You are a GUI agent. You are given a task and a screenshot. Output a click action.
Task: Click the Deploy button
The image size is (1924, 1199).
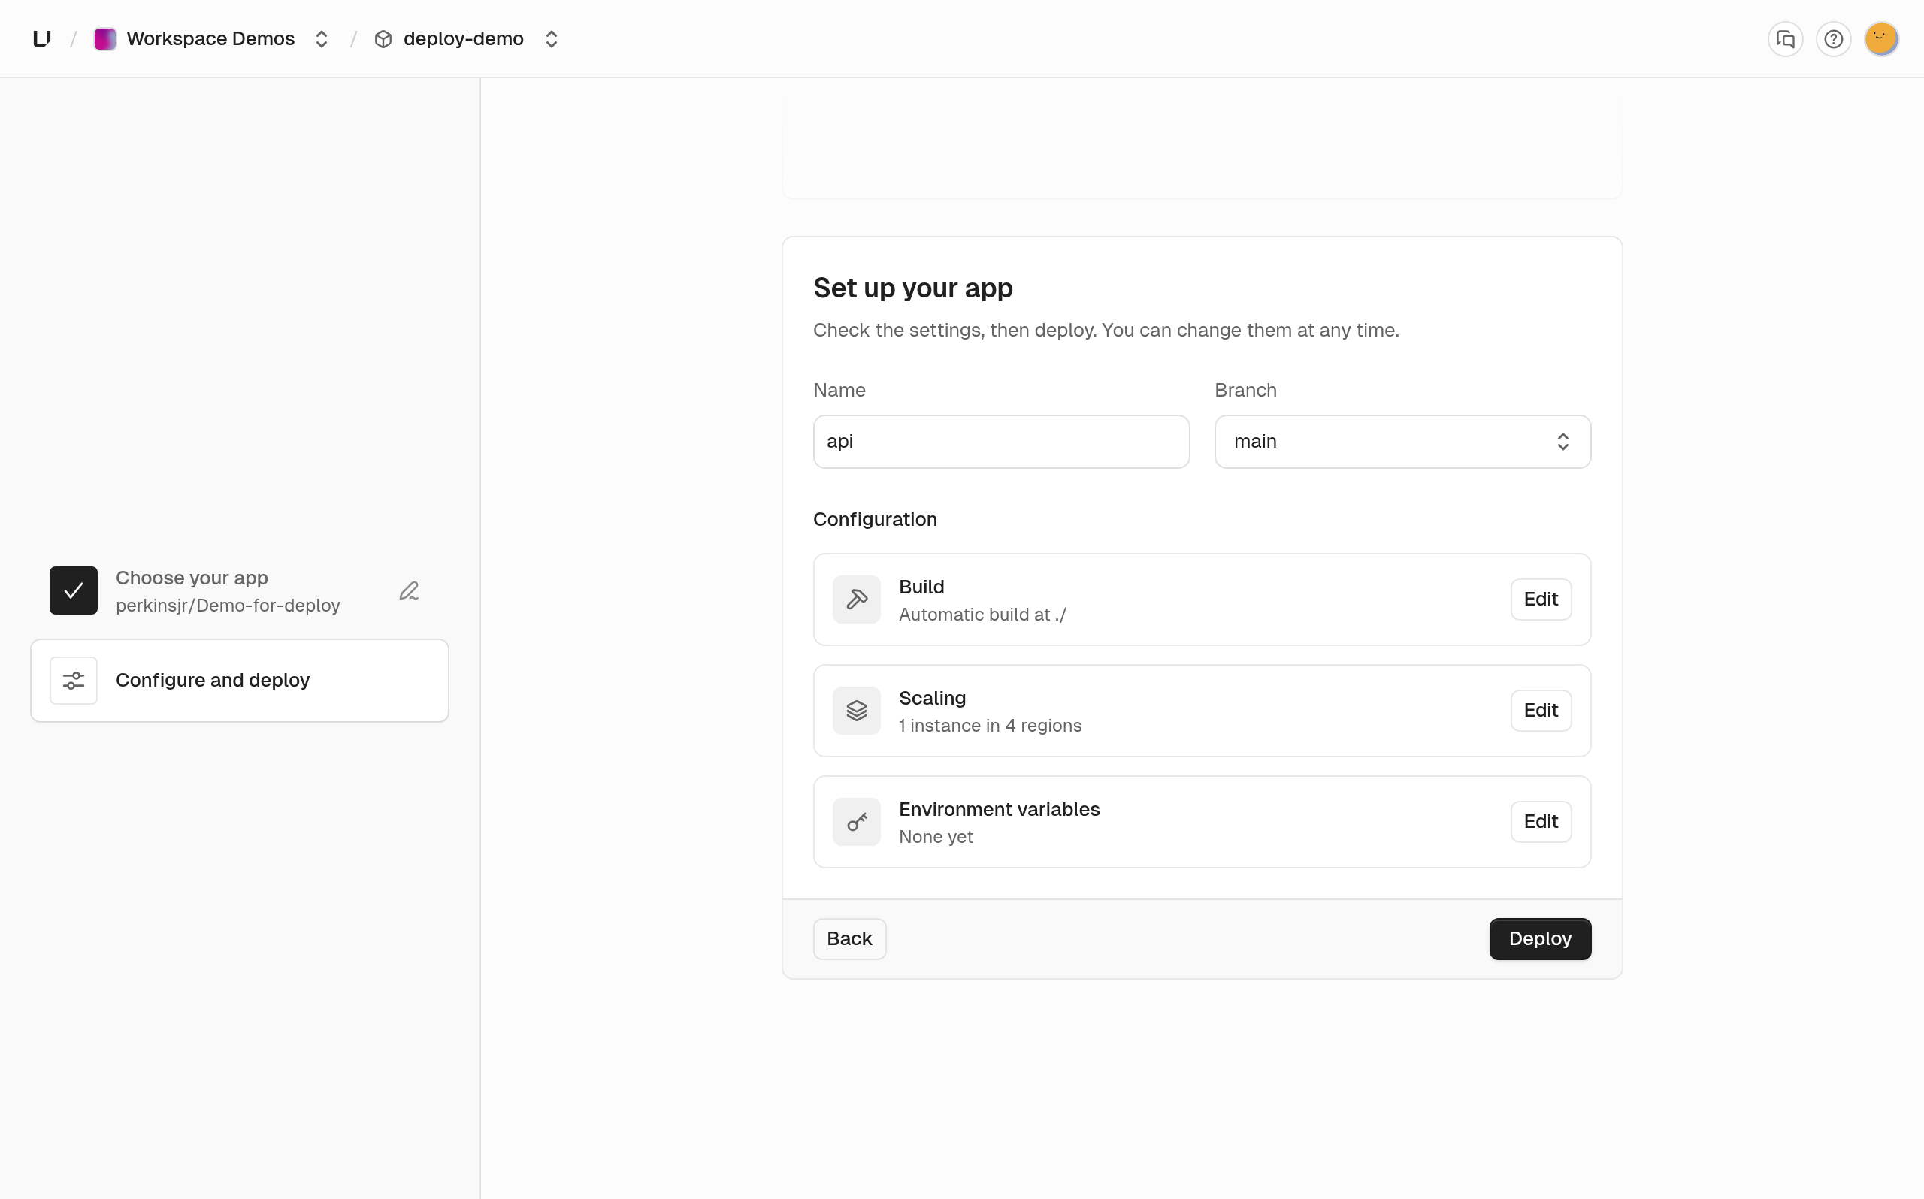pos(1539,939)
